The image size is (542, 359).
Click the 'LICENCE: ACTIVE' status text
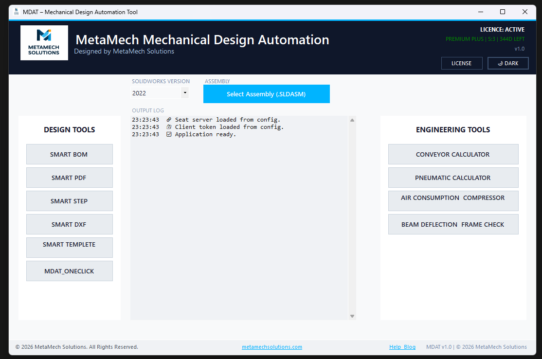click(502, 29)
